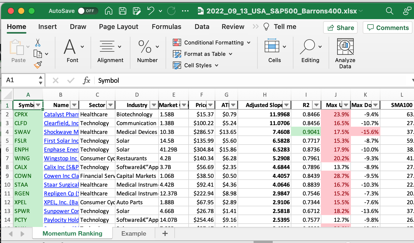Screen dimensions: 414x243
Task: Click the Undo arrow icon
Action: (151, 11)
